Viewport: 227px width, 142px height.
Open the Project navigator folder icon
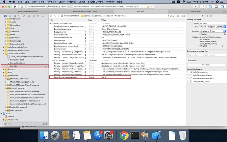click(x=5, y=16)
